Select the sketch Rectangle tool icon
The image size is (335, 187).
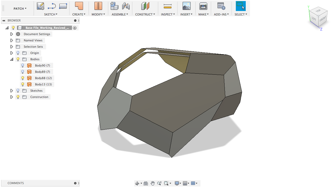[63, 6]
